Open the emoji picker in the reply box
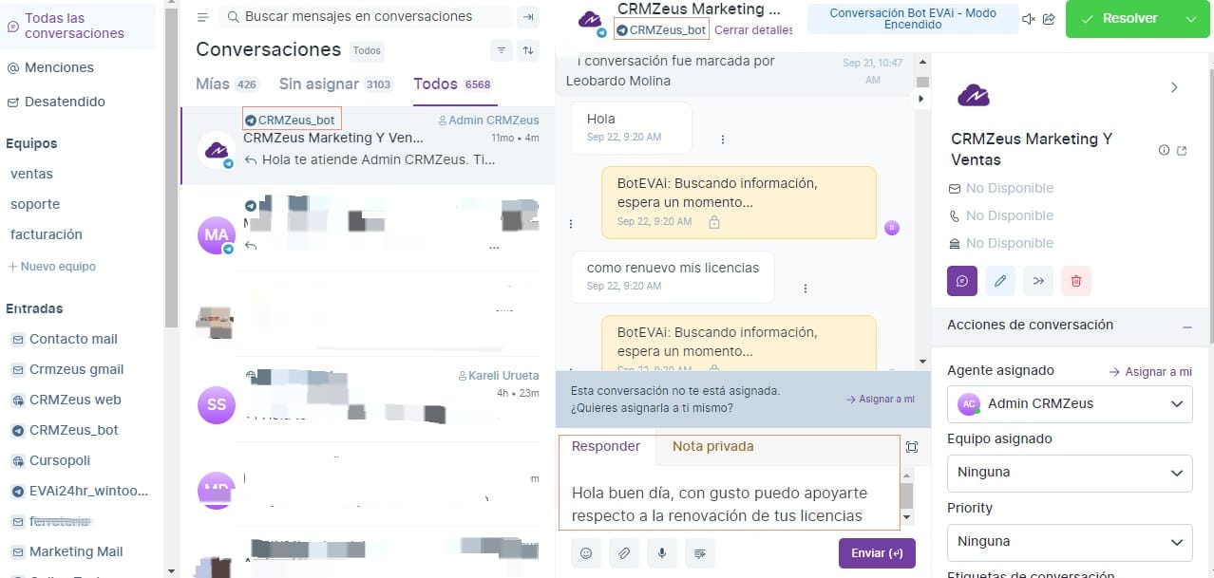The width and height of the screenshot is (1214, 578). point(586,552)
